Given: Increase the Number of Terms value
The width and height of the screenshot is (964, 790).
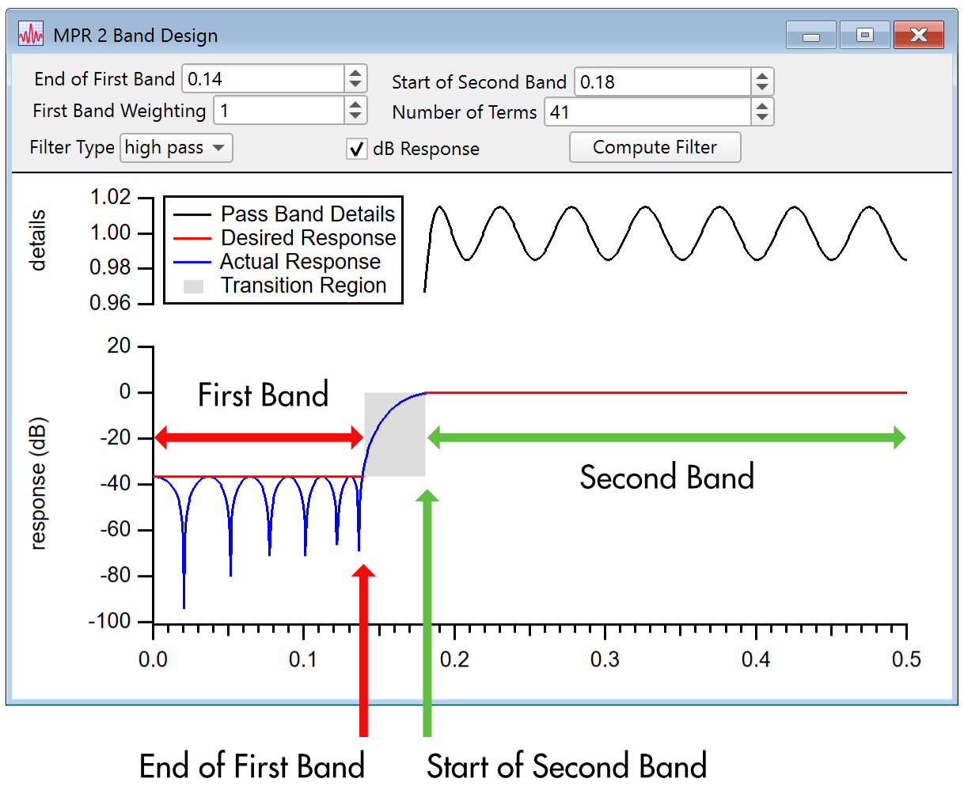Looking at the screenshot, I should [761, 107].
